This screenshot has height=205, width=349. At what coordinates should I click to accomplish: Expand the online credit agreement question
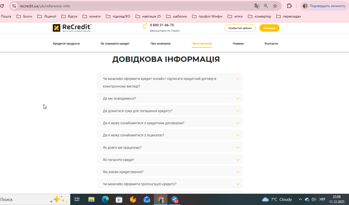tap(170, 82)
